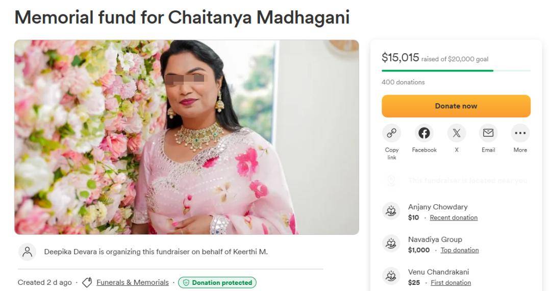The image size is (551, 291).
Task: Click the 400 donations count
Action: (x=403, y=82)
